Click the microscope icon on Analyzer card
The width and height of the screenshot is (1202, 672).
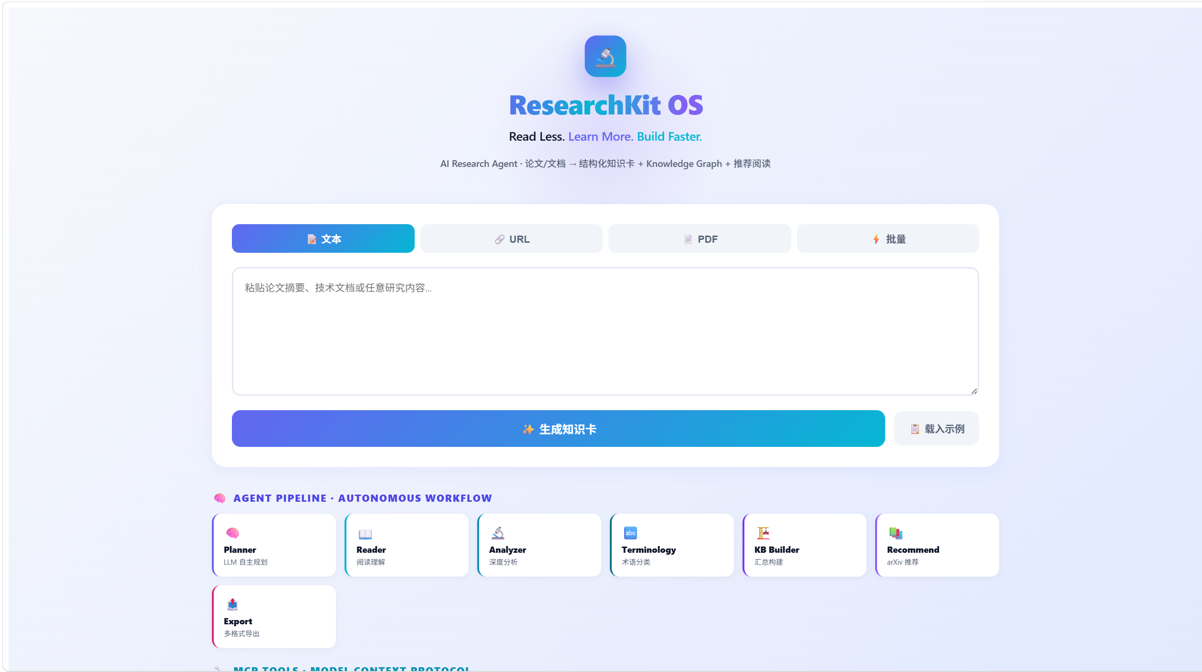point(498,533)
